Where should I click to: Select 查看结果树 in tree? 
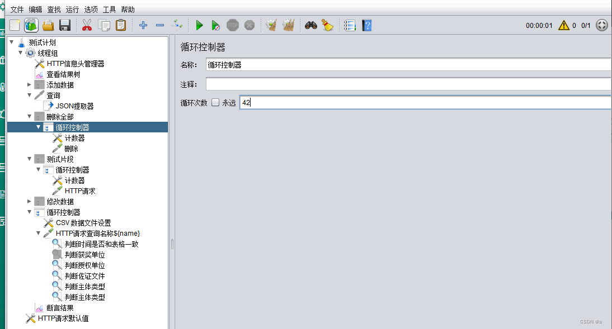pyautogui.click(x=63, y=74)
